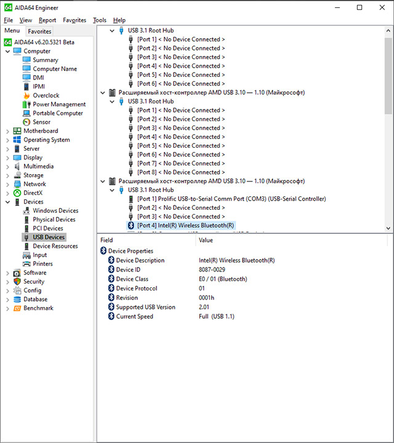Click the Summary monitor icon
This screenshot has width=394, height=443.
(26, 60)
